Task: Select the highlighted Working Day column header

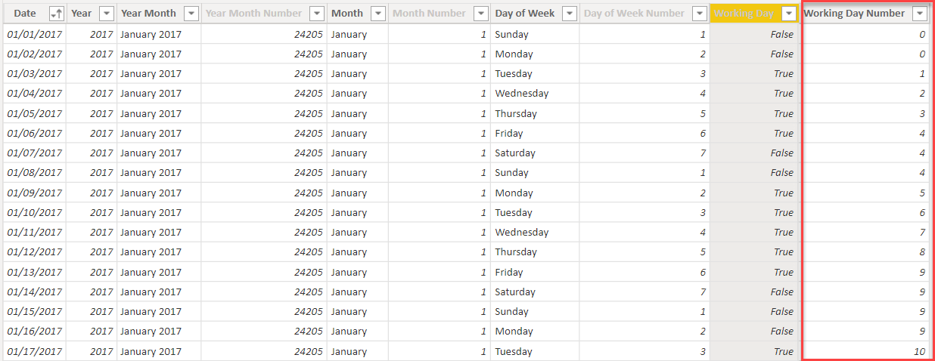Action: [744, 14]
